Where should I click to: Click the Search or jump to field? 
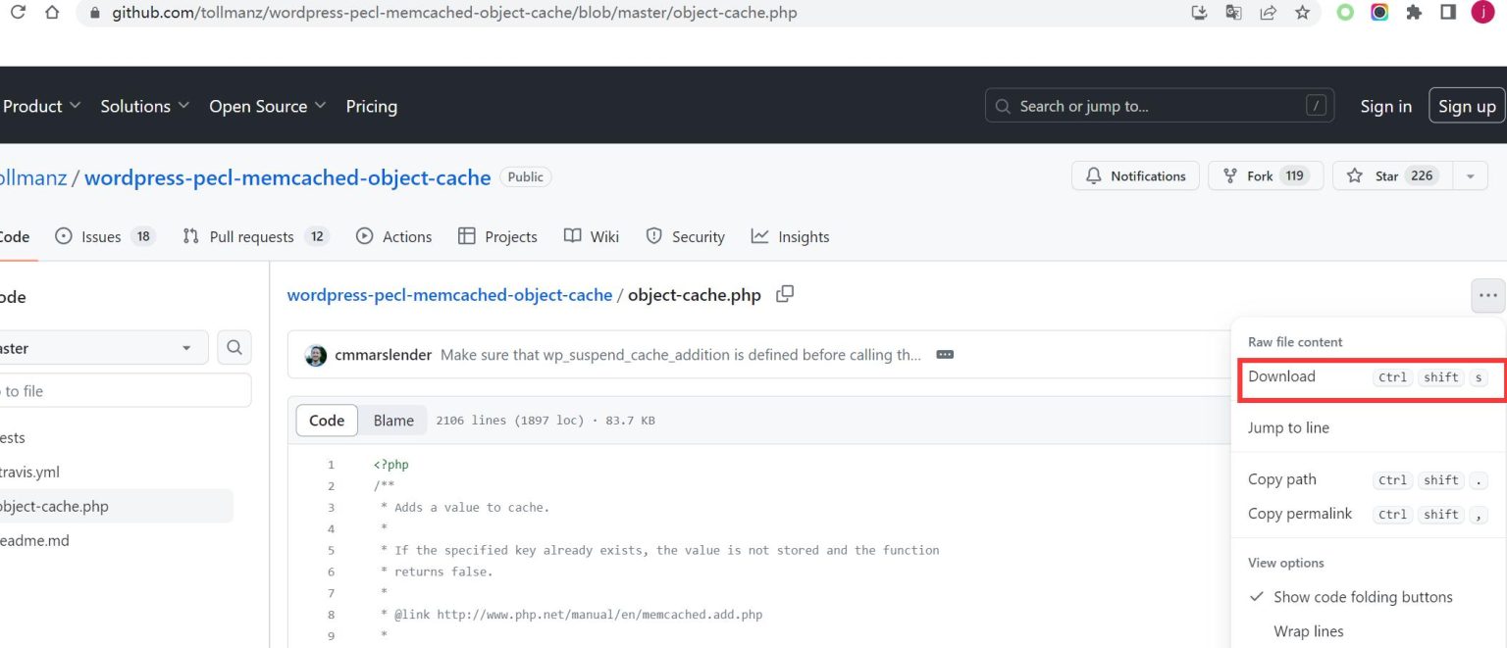coord(1158,106)
